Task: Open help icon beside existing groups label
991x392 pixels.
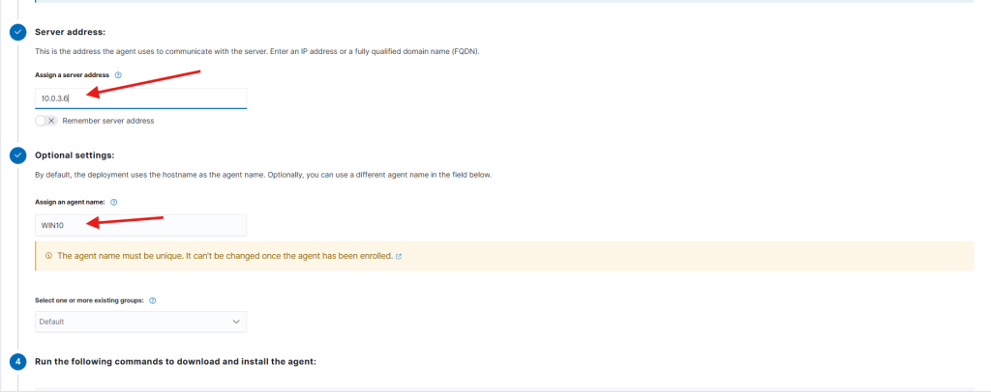Action: (x=153, y=300)
